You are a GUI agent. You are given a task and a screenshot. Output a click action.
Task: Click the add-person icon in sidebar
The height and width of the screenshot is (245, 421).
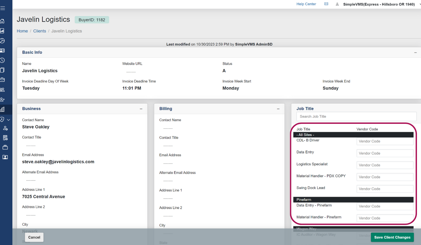pyautogui.click(x=2, y=99)
